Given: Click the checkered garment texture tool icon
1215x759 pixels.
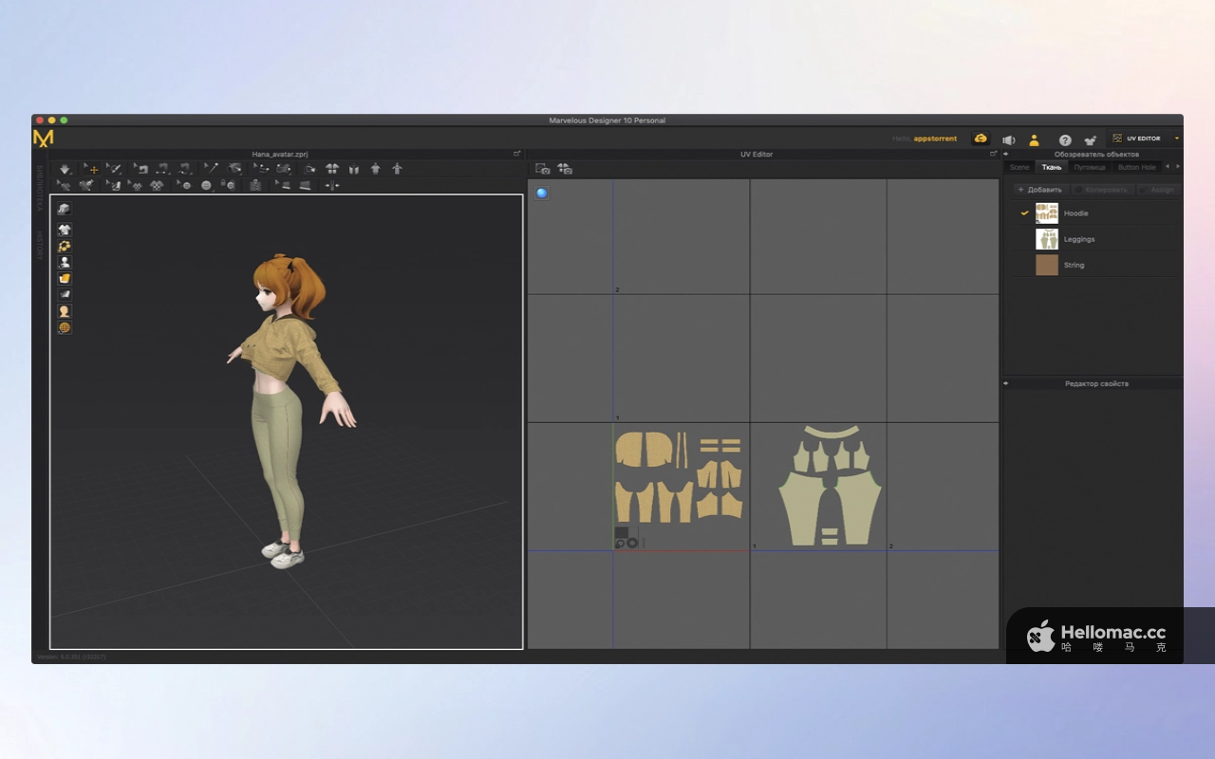Looking at the screenshot, I should pyautogui.click(x=158, y=186).
